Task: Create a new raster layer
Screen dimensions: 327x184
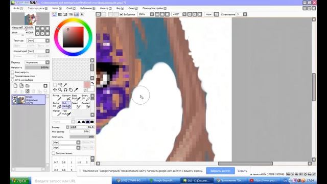Action: click(x=15, y=86)
